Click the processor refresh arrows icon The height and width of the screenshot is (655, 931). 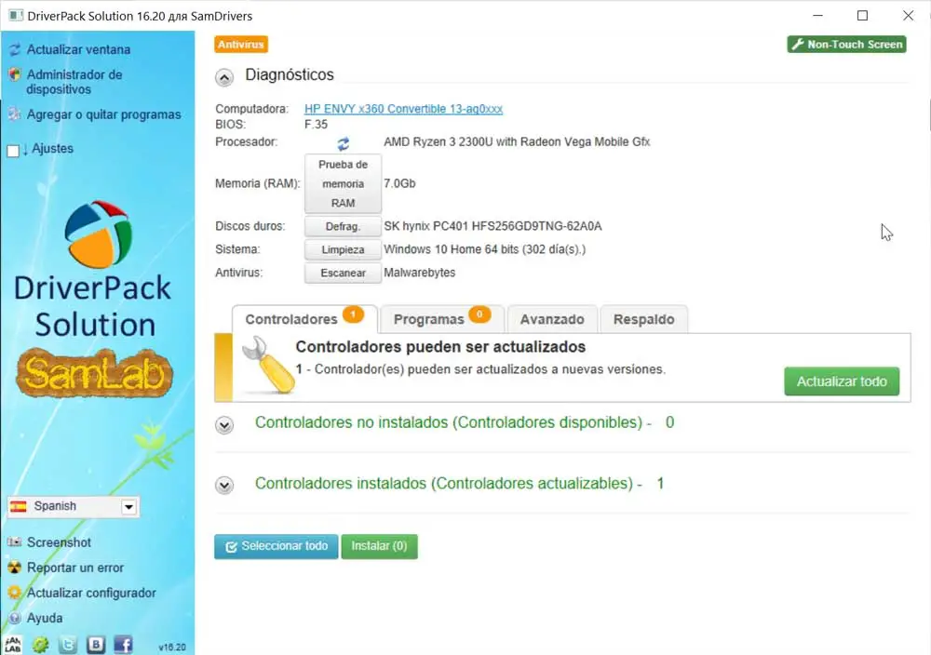click(x=344, y=143)
